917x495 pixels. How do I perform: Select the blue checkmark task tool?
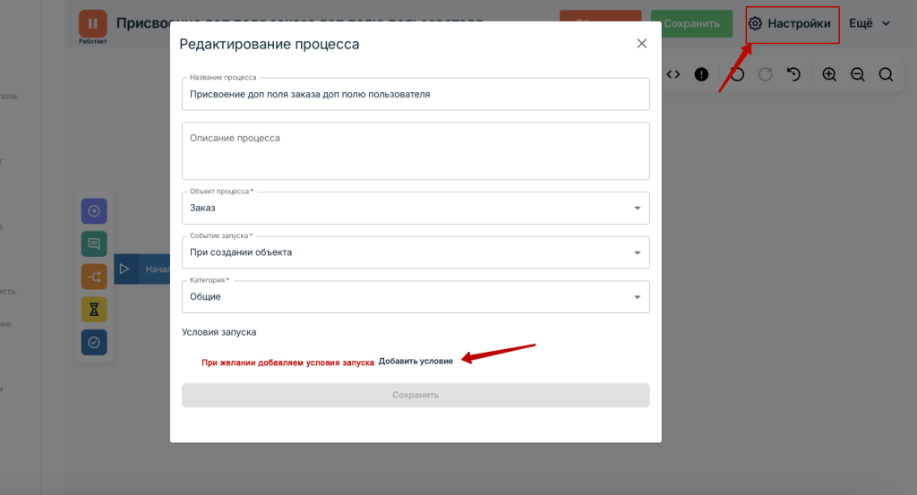94,343
